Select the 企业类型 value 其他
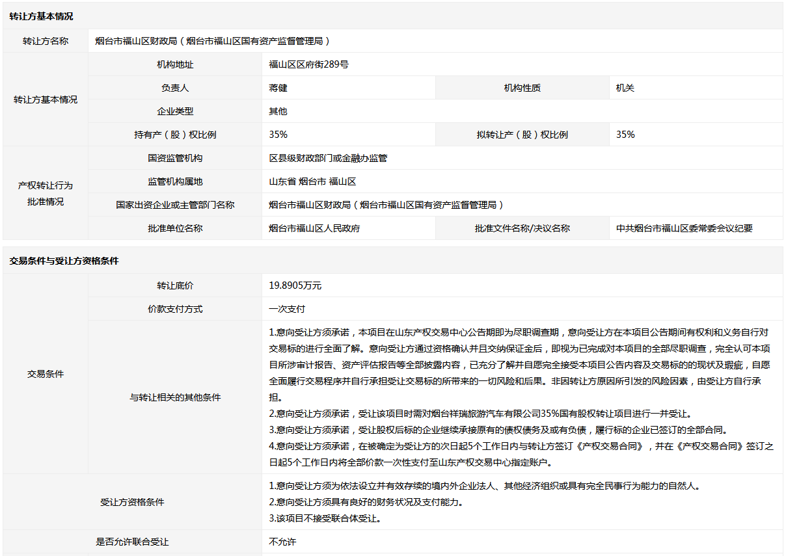The width and height of the screenshot is (786, 556). 278,111
